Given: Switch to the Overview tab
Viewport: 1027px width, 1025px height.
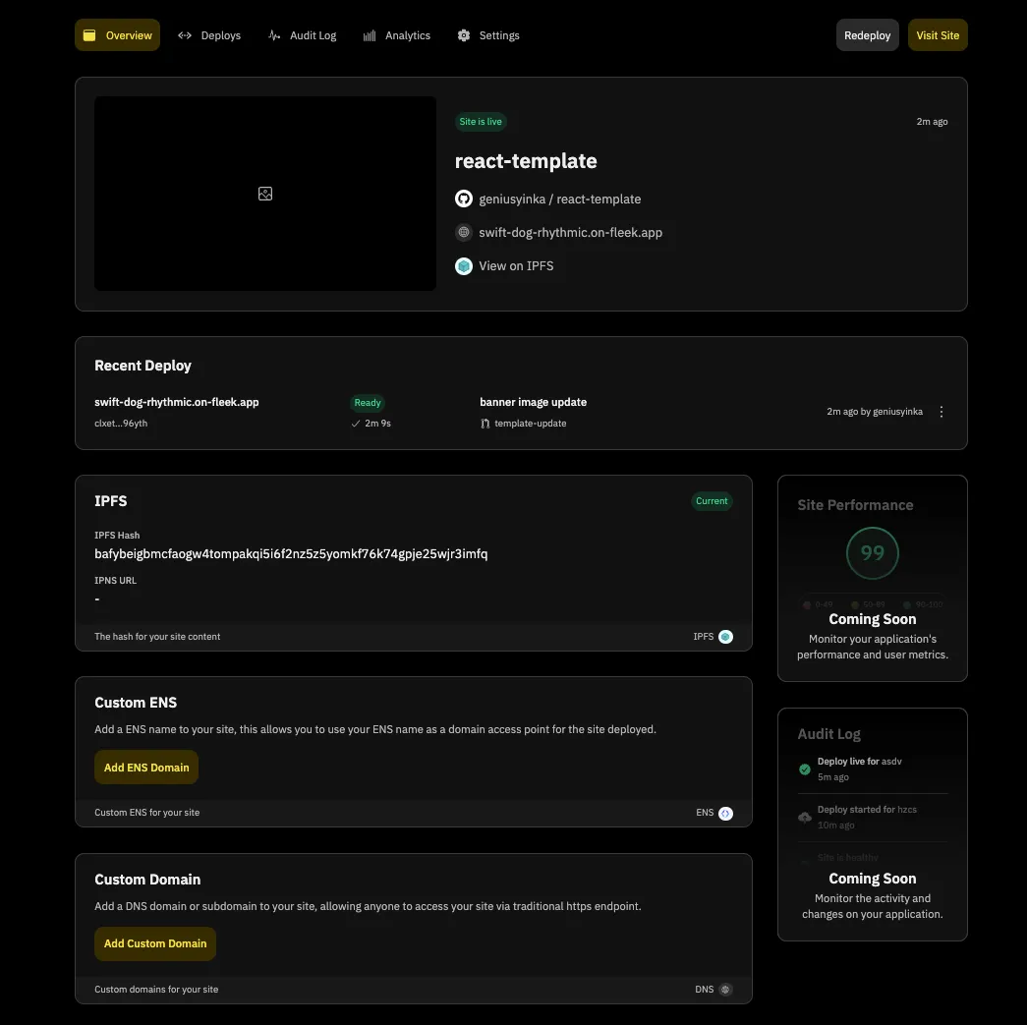Looking at the screenshot, I should pyautogui.click(x=117, y=35).
